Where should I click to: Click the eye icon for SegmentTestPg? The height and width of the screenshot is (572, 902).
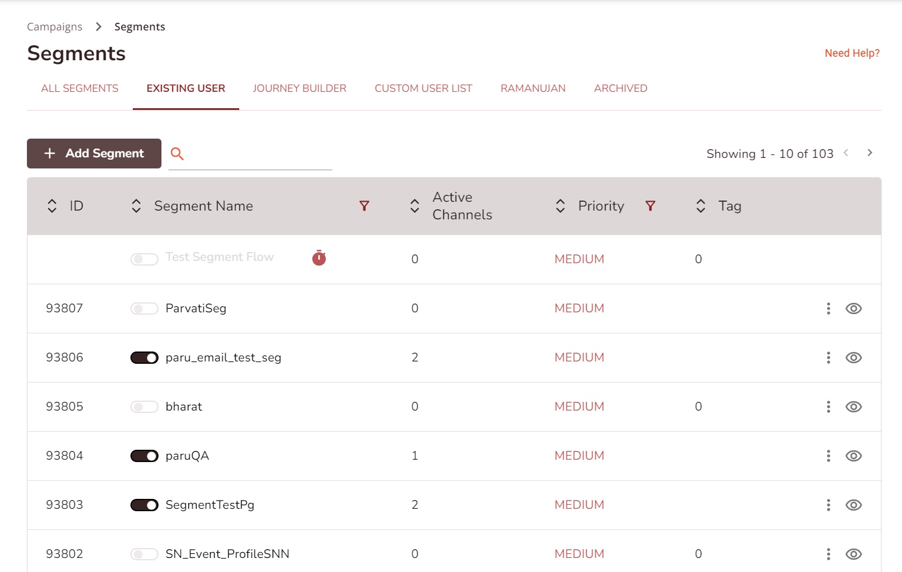[x=853, y=505]
